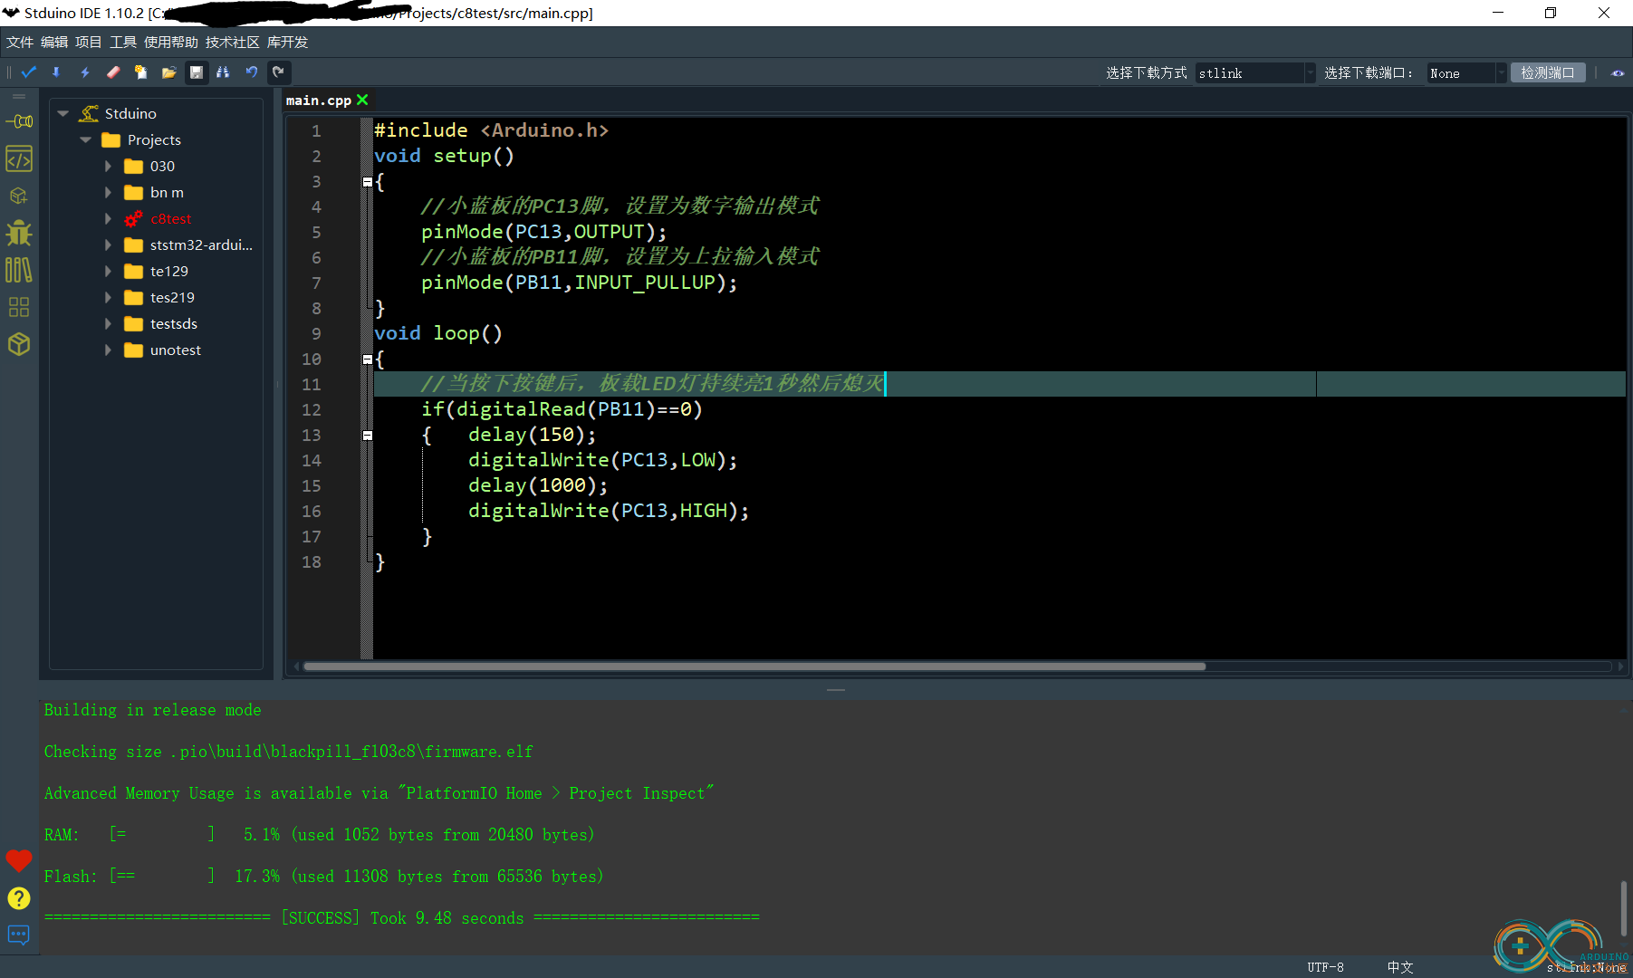The width and height of the screenshot is (1633, 978).
Task: Click the binoculars find icon
Action: pos(224,72)
